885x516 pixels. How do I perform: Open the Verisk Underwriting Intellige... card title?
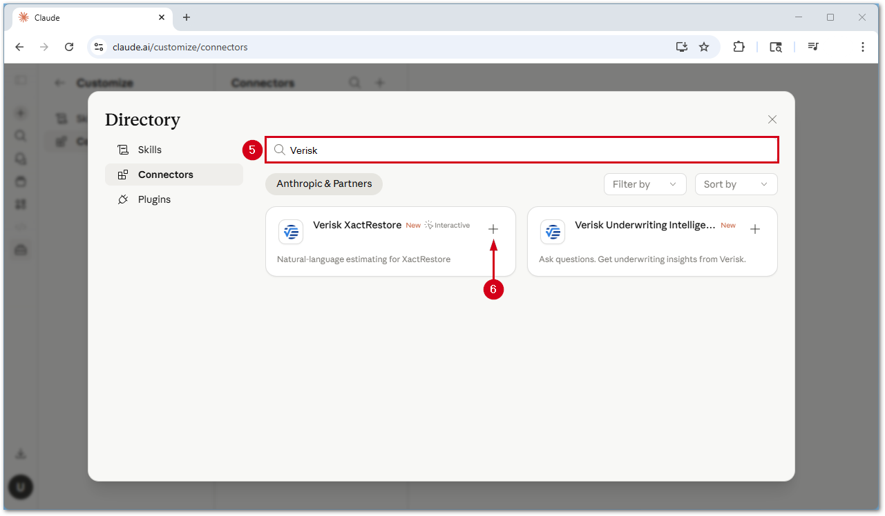point(645,225)
